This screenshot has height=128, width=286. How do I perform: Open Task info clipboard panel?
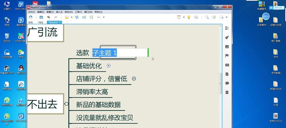[227, 92]
